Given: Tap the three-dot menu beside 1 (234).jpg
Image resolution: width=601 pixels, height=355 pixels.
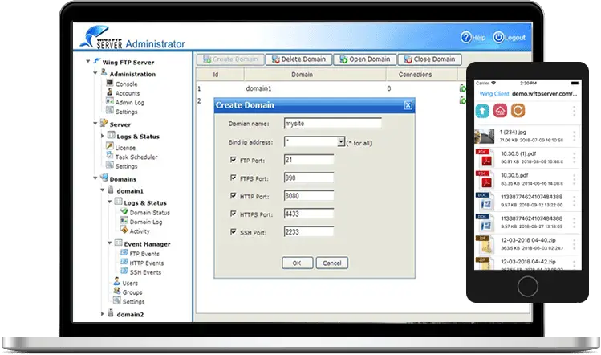Looking at the screenshot, I should pos(574,137).
